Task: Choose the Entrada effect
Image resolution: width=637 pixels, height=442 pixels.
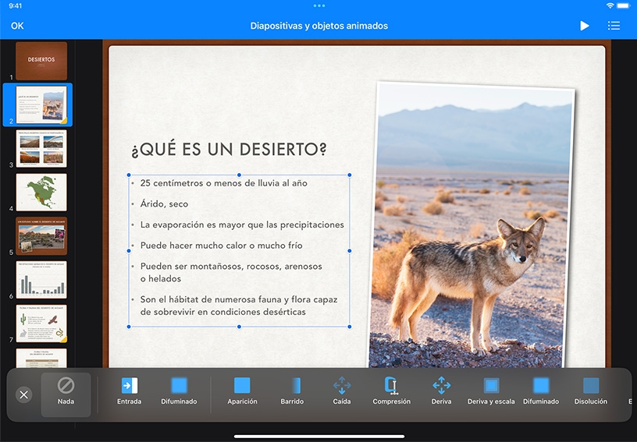Action: (129, 391)
